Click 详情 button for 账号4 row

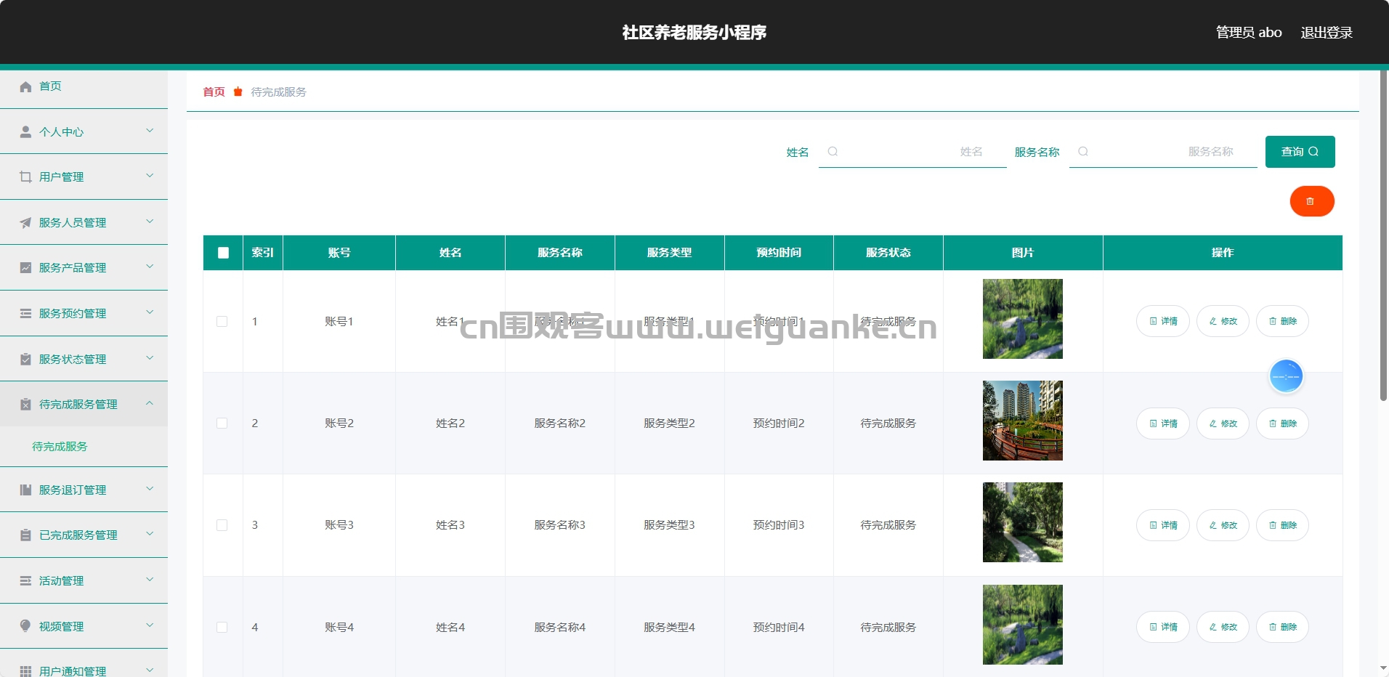[1163, 627]
